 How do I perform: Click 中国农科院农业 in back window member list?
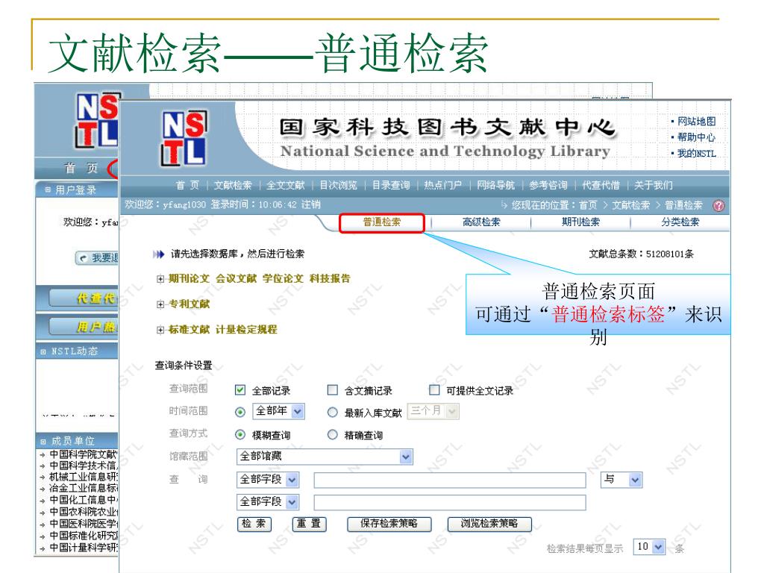point(84,512)
